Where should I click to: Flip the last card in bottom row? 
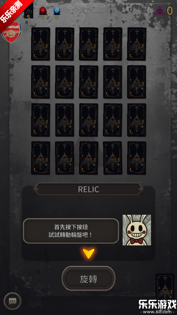[137, 158]
